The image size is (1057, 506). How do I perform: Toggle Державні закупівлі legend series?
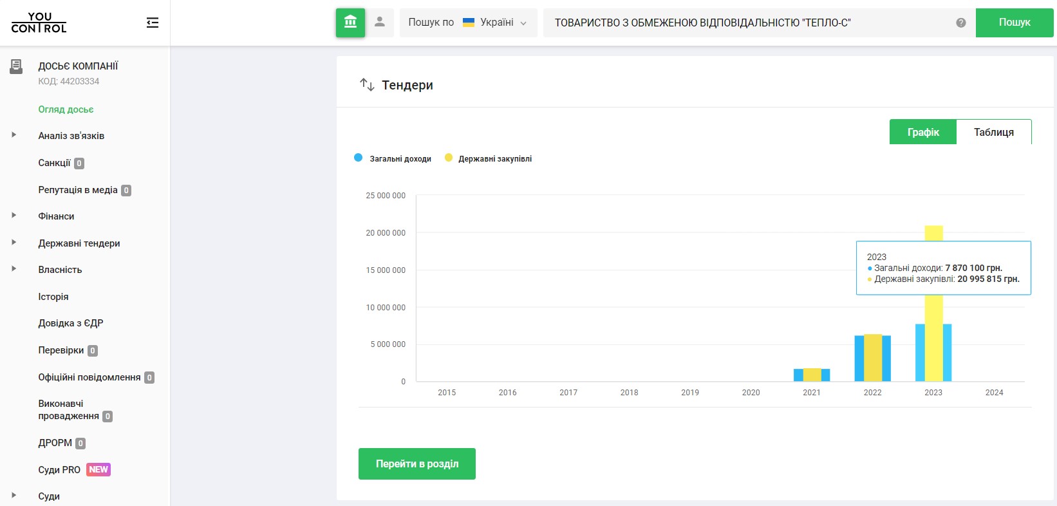tap(489, 158)
